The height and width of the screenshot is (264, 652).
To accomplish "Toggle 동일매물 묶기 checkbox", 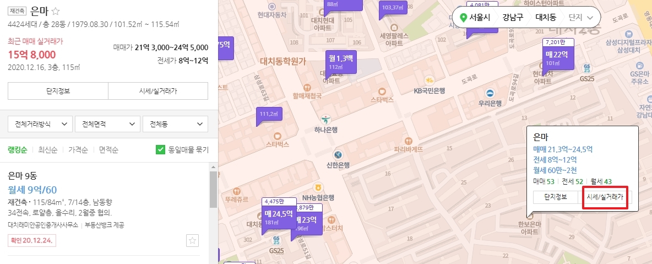I will (x=160, y=150).
